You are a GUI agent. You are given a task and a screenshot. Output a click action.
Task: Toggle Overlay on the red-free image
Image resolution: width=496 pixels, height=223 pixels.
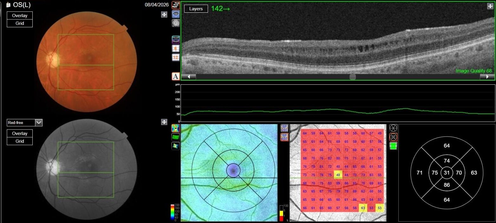coord(20,134)
